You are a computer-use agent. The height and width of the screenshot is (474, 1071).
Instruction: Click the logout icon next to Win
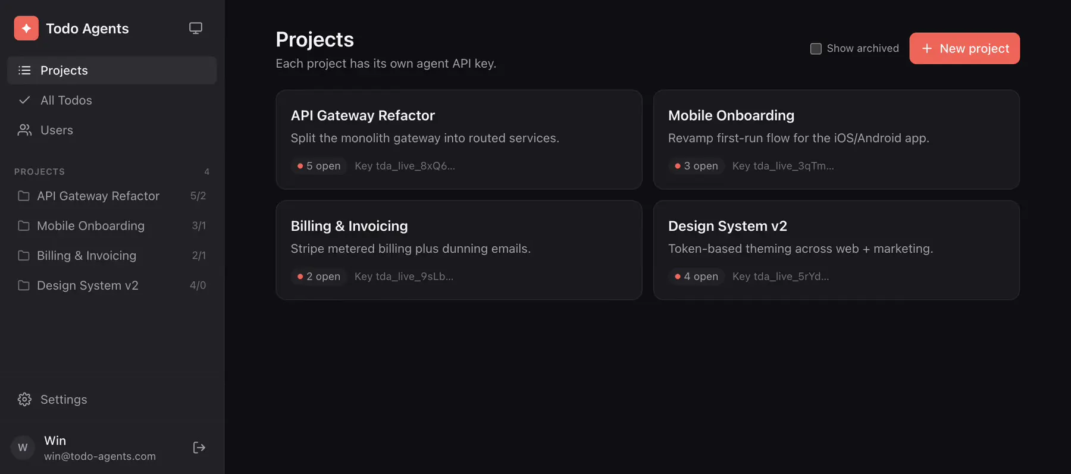pos(199,448)
